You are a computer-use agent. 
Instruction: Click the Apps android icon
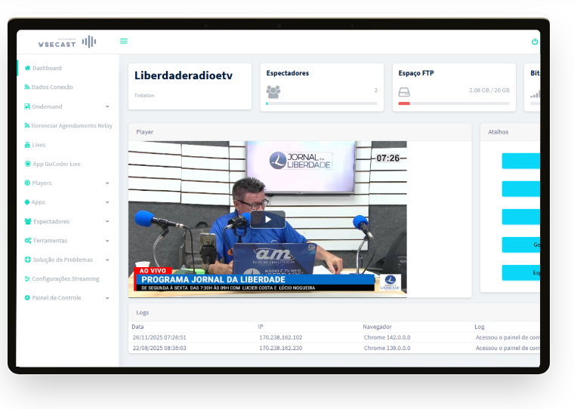coord(27,202)
